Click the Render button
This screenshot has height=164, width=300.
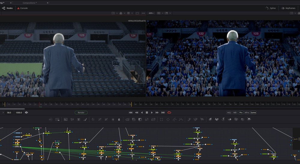click(81, 112)
